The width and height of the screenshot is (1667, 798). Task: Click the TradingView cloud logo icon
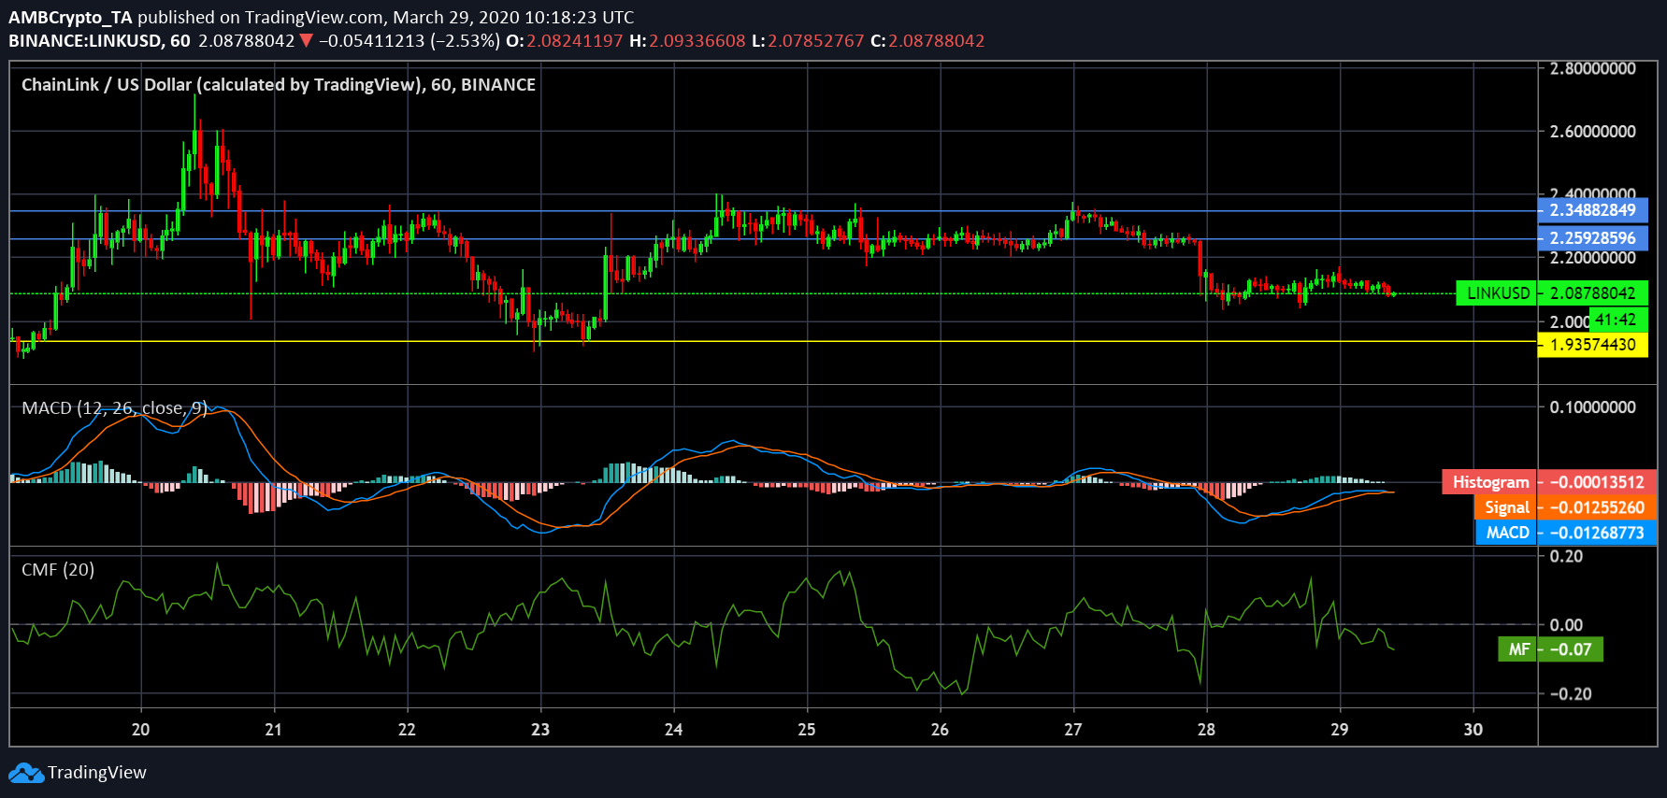click(26, 773)
